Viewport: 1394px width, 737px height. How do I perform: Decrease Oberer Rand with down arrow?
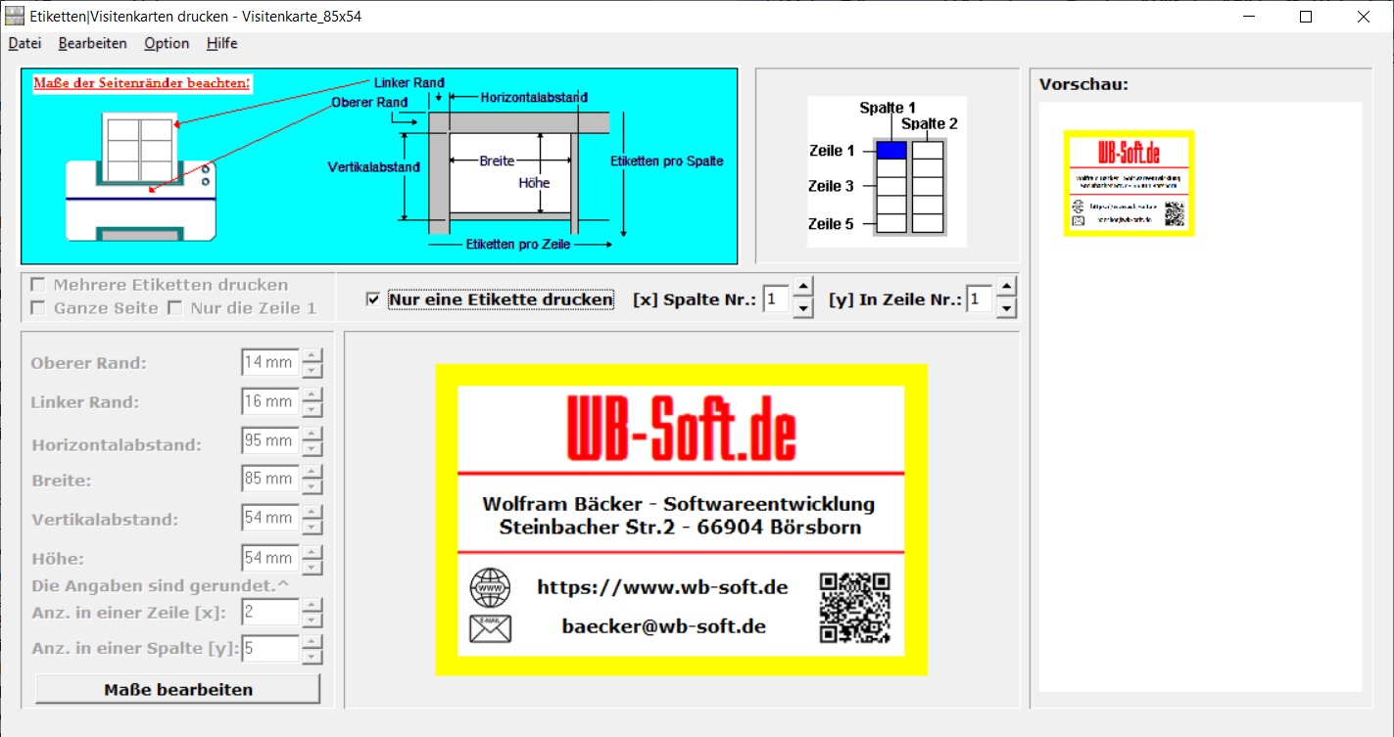click(x=312, y=370)
